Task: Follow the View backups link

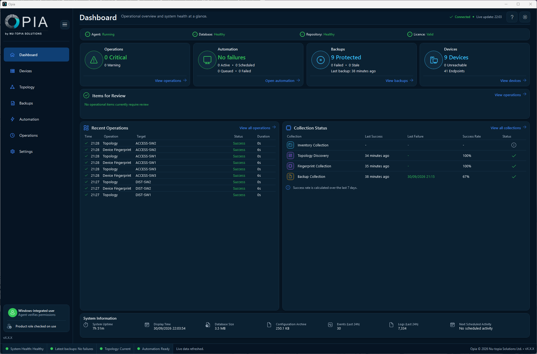Action: [399, 81]
